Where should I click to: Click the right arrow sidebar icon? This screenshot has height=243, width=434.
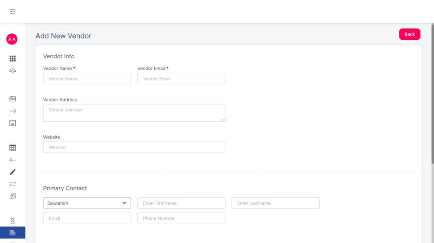pos(13,111)
